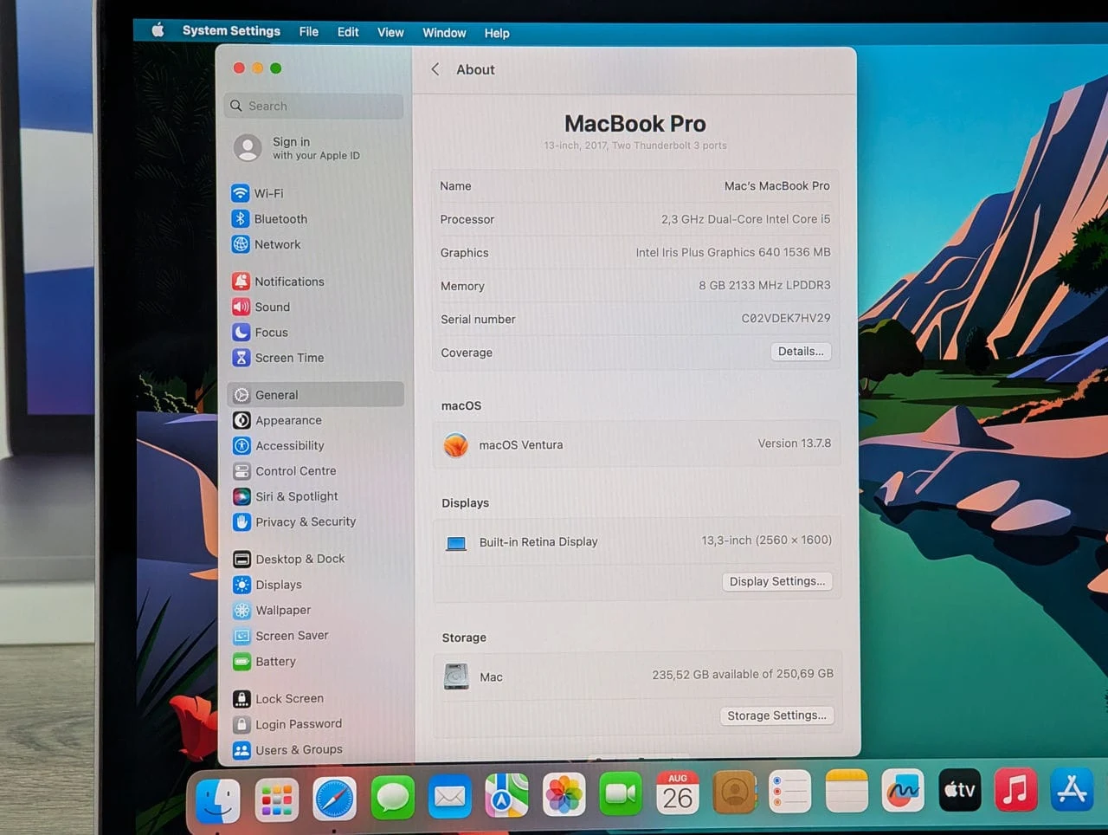Viewport: 1108px width, 835px height.
Task: Open Maps from the Dock
Action: click(x=506, y=795)
